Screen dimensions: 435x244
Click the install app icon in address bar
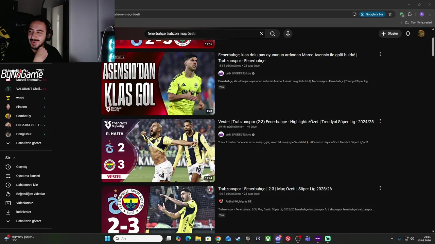pyautogui.click(x=354, y=14)
